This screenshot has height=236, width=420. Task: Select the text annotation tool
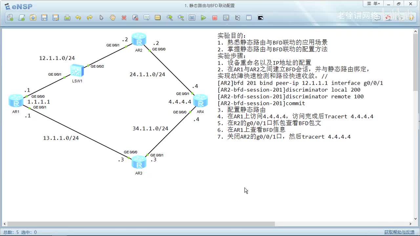[147, 18]
